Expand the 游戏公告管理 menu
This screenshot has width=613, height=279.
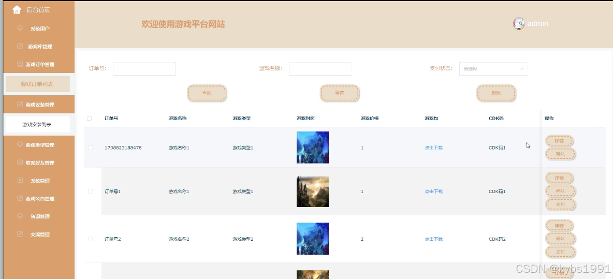click(x=39, y=198)
